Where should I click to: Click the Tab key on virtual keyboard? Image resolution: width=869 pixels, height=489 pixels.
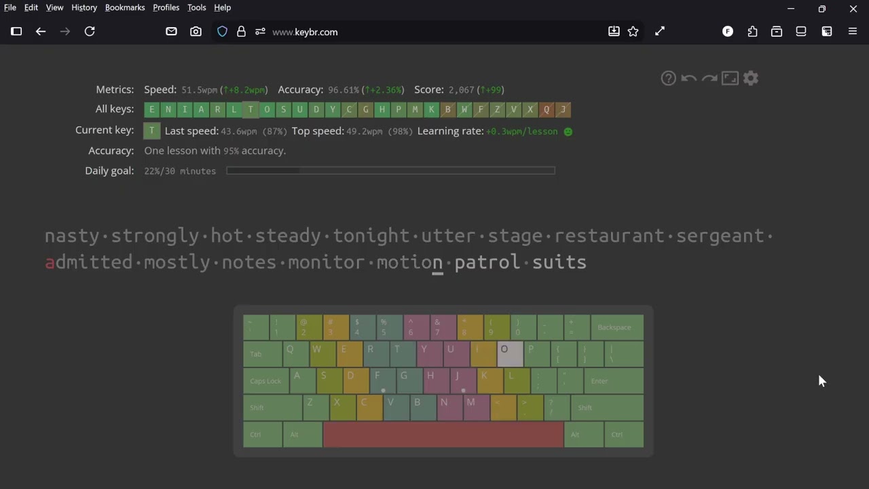263,354
